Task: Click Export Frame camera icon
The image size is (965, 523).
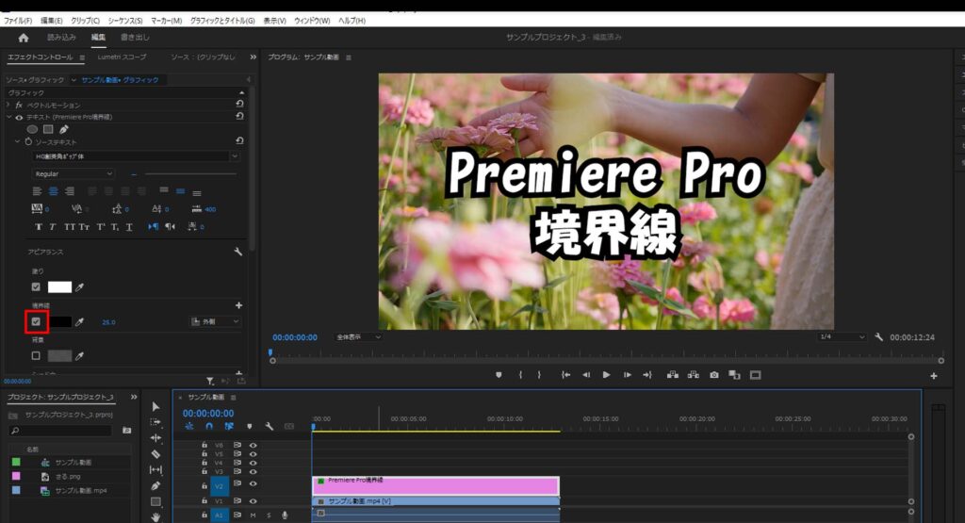Action: [x=714, y=375]
